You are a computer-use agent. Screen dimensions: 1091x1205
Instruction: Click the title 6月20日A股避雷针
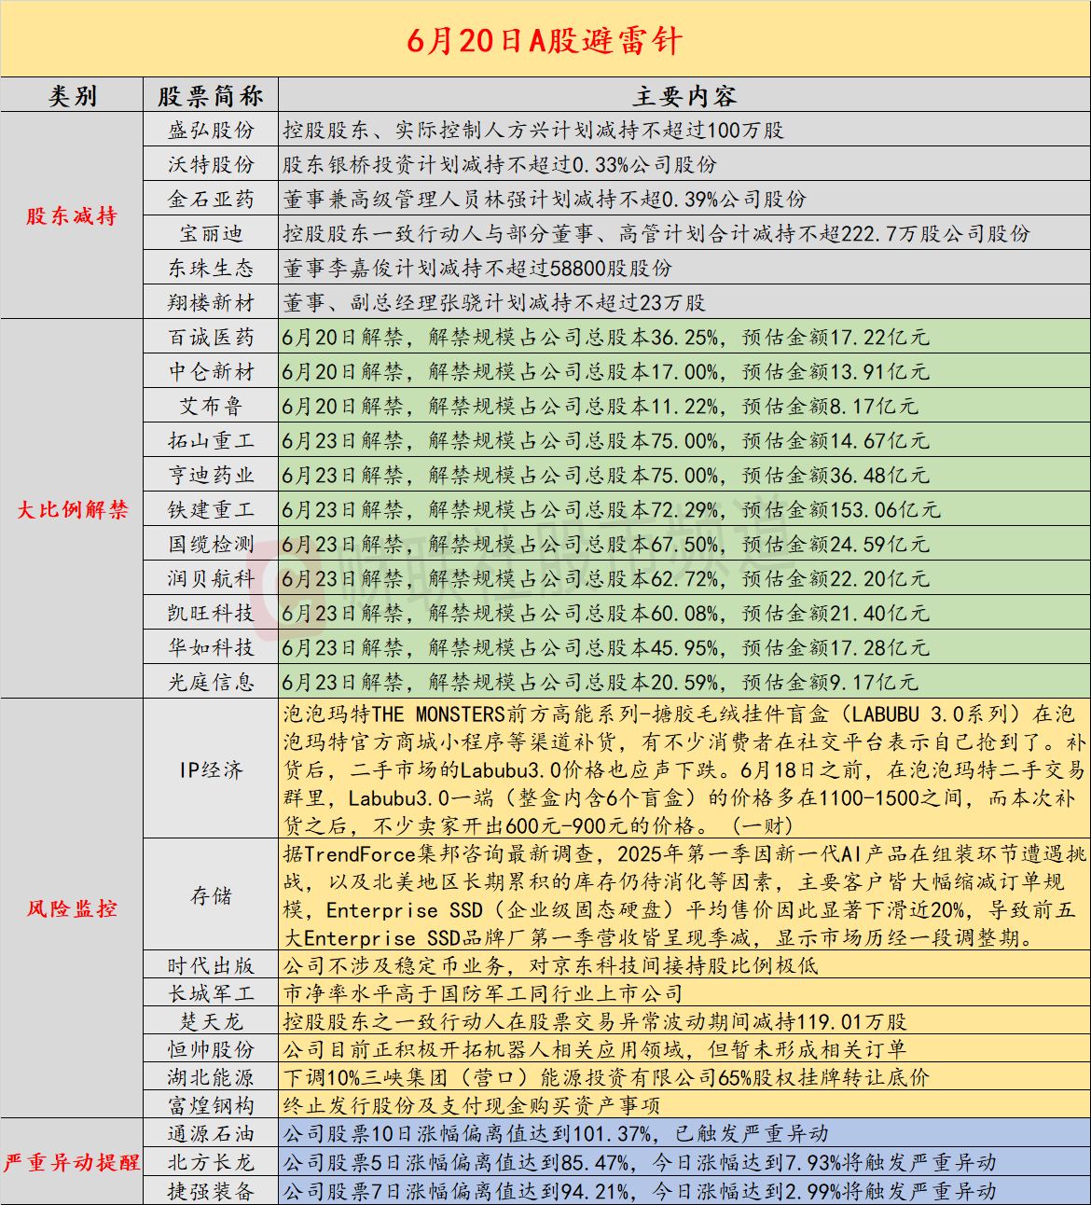tap(545, 40)
